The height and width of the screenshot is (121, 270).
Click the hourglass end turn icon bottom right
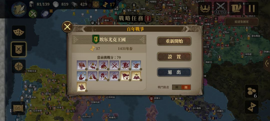[x=251, y=107]
